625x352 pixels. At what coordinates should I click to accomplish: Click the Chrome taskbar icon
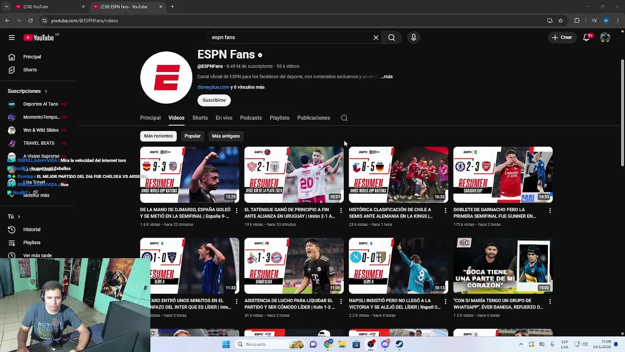click(x=328, y=344)
